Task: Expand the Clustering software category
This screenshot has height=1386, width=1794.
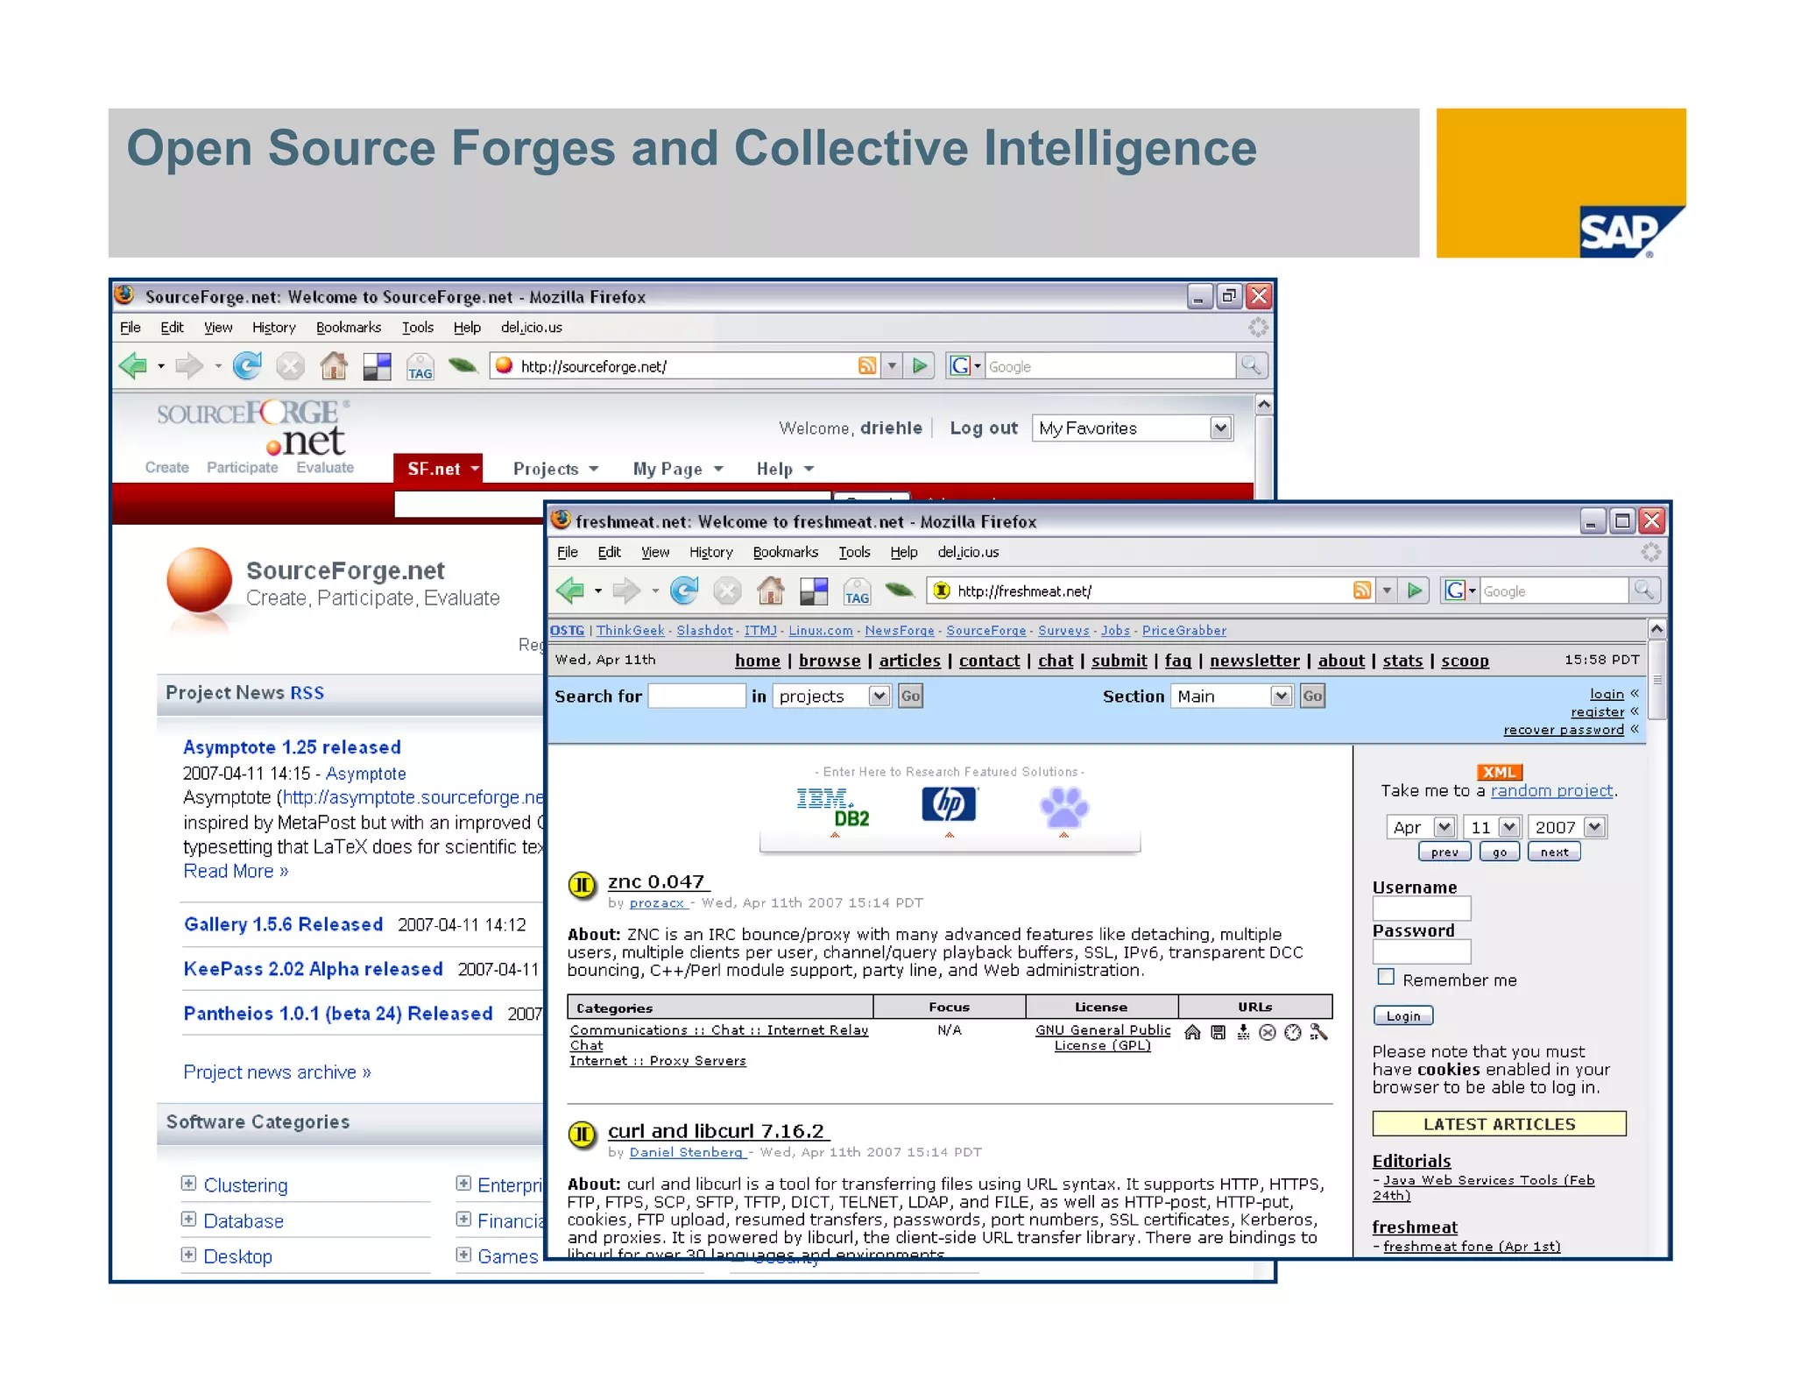Action: tap(188, 1184)
